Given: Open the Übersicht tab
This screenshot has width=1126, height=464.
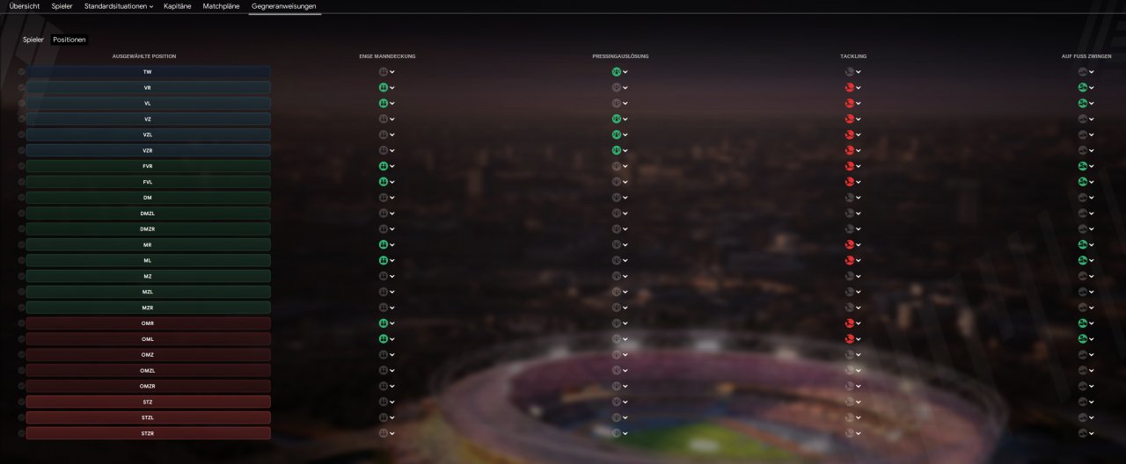Looking at the screenshot, I should 25,6.
